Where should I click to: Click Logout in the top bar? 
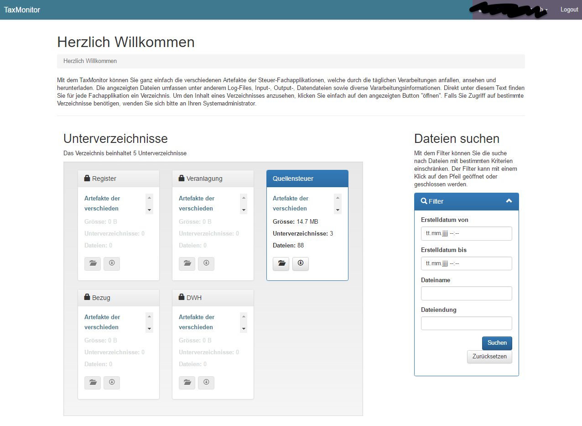tap(569, 10)
